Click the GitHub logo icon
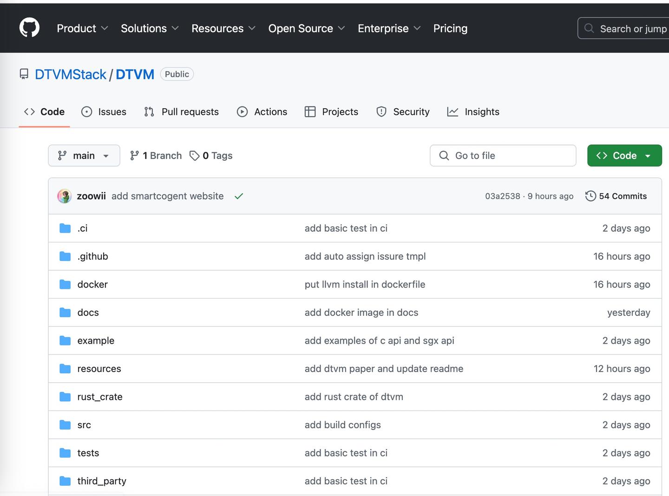The width and height of the screenshot is (669, 496). pos(29,28)
